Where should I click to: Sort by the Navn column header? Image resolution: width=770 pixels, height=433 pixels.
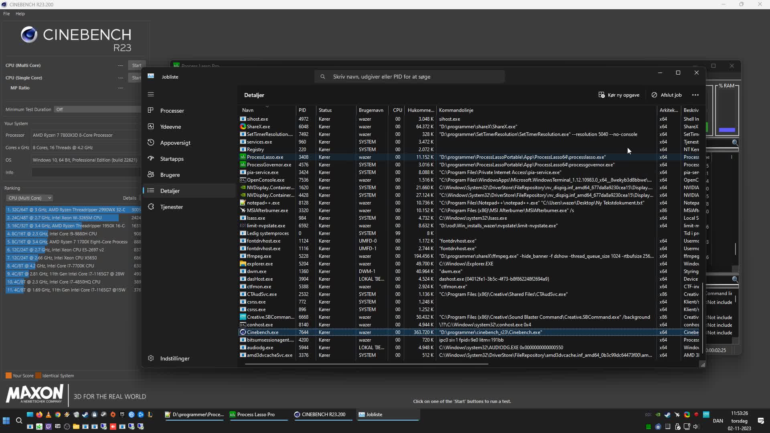(248, 110)
